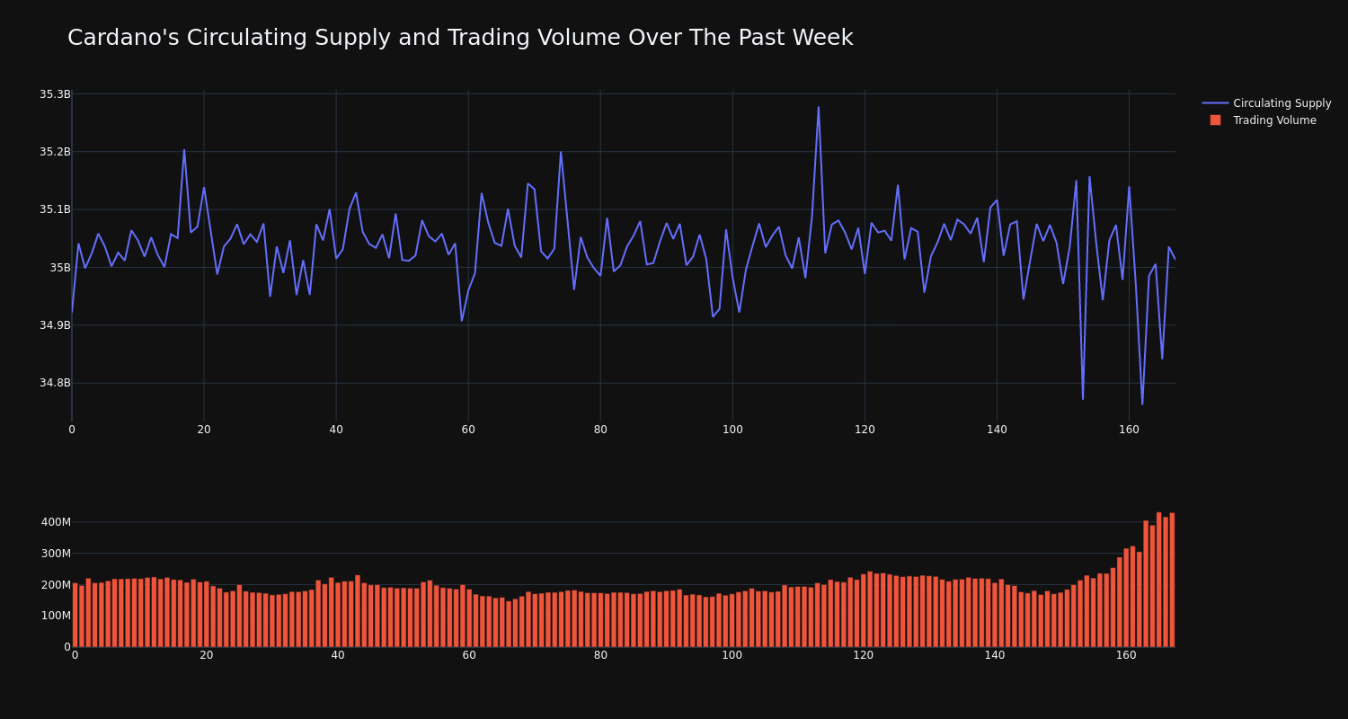Image resolution: width=1348 pixels, height=719 pixels.
Task: Click the 300M volume axis label
Action: (56, 554)
